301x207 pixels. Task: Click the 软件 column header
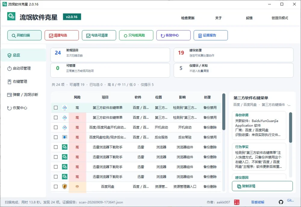click(138, 97)
